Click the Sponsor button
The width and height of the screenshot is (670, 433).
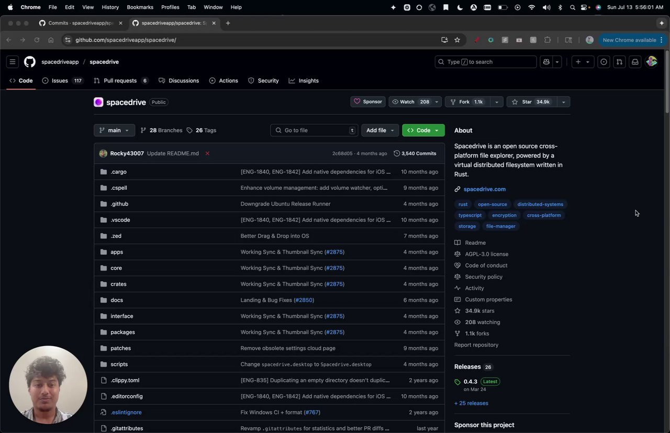tap(368, 102)
